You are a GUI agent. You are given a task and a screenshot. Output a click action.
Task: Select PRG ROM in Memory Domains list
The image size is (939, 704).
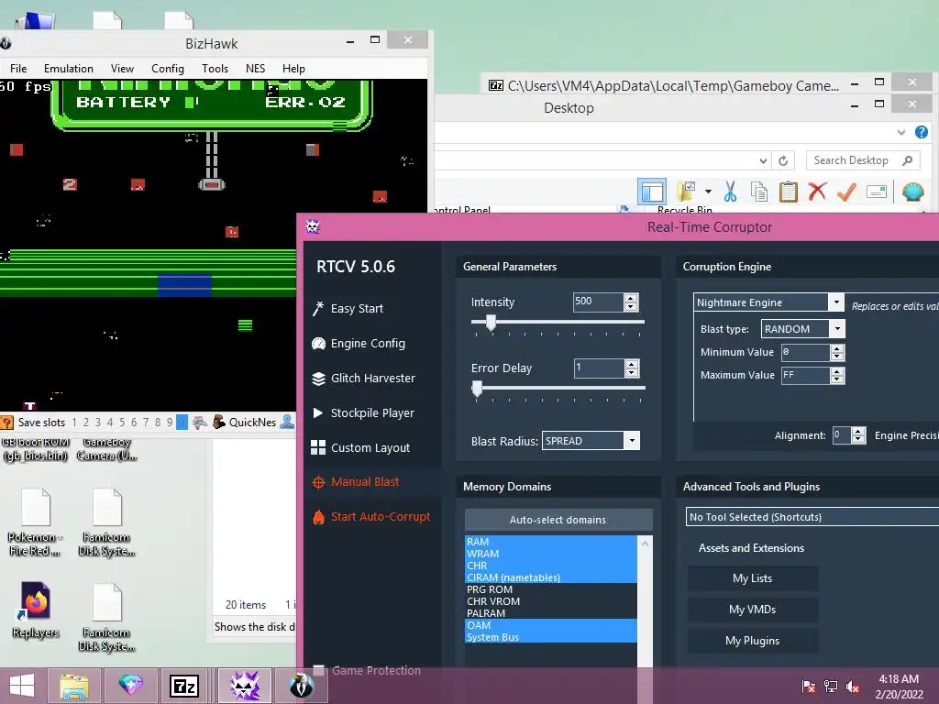(x=550, y=589)
